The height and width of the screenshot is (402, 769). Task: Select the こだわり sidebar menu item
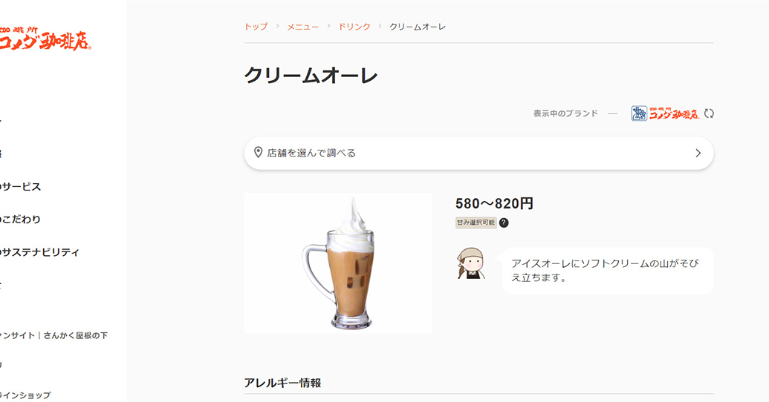[21, 220]
